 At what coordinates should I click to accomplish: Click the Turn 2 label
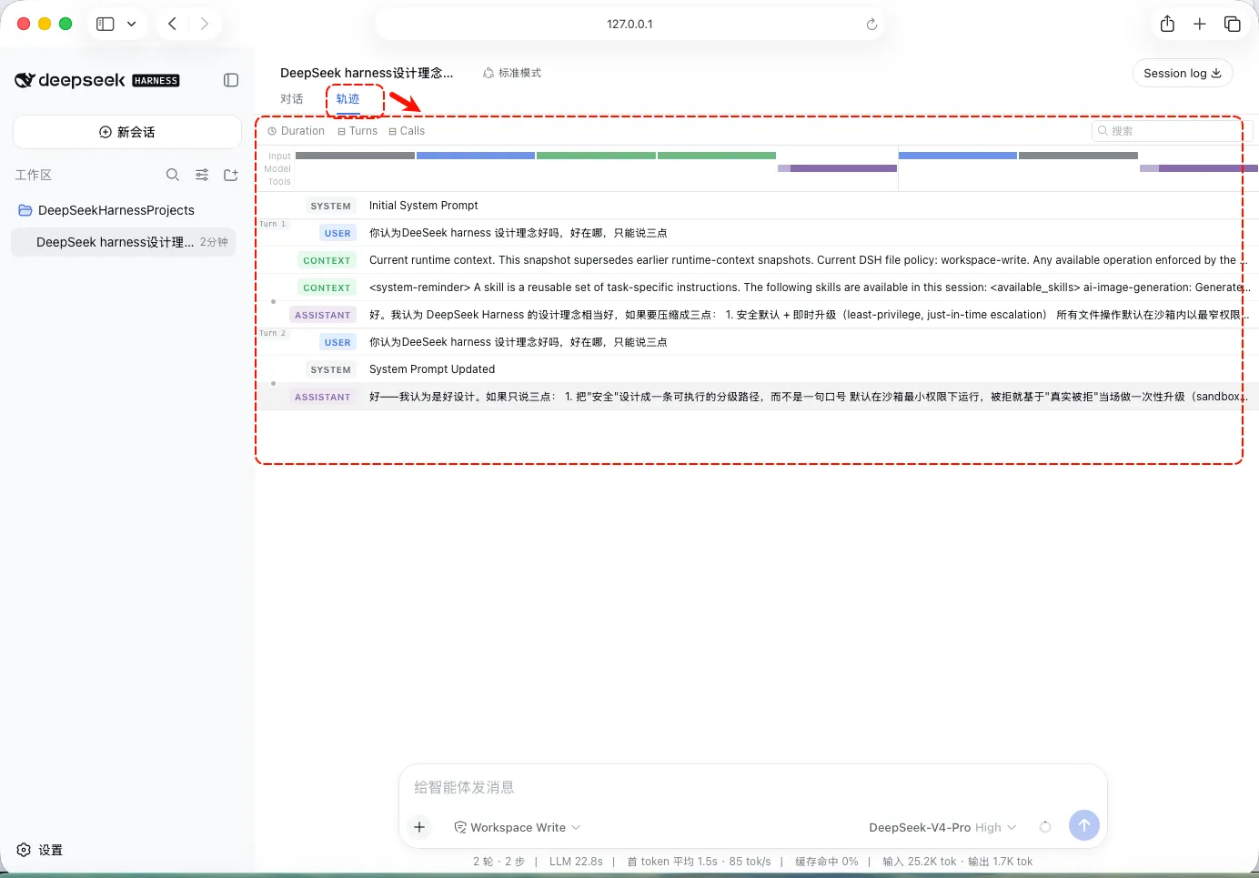tap(273, 333)
